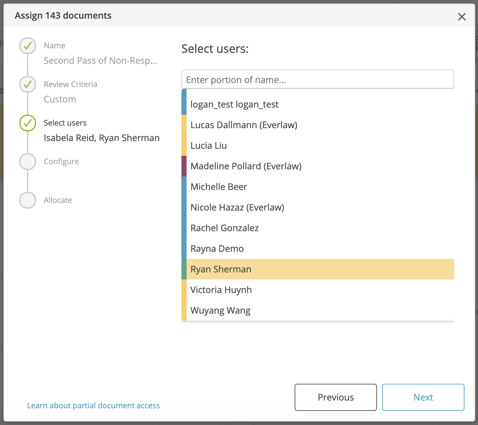Click the 'Custom' review criteria summary

tap(60, 99)
